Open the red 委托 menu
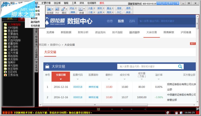This screenshot has height=116, width=201. tap(102, 3)
